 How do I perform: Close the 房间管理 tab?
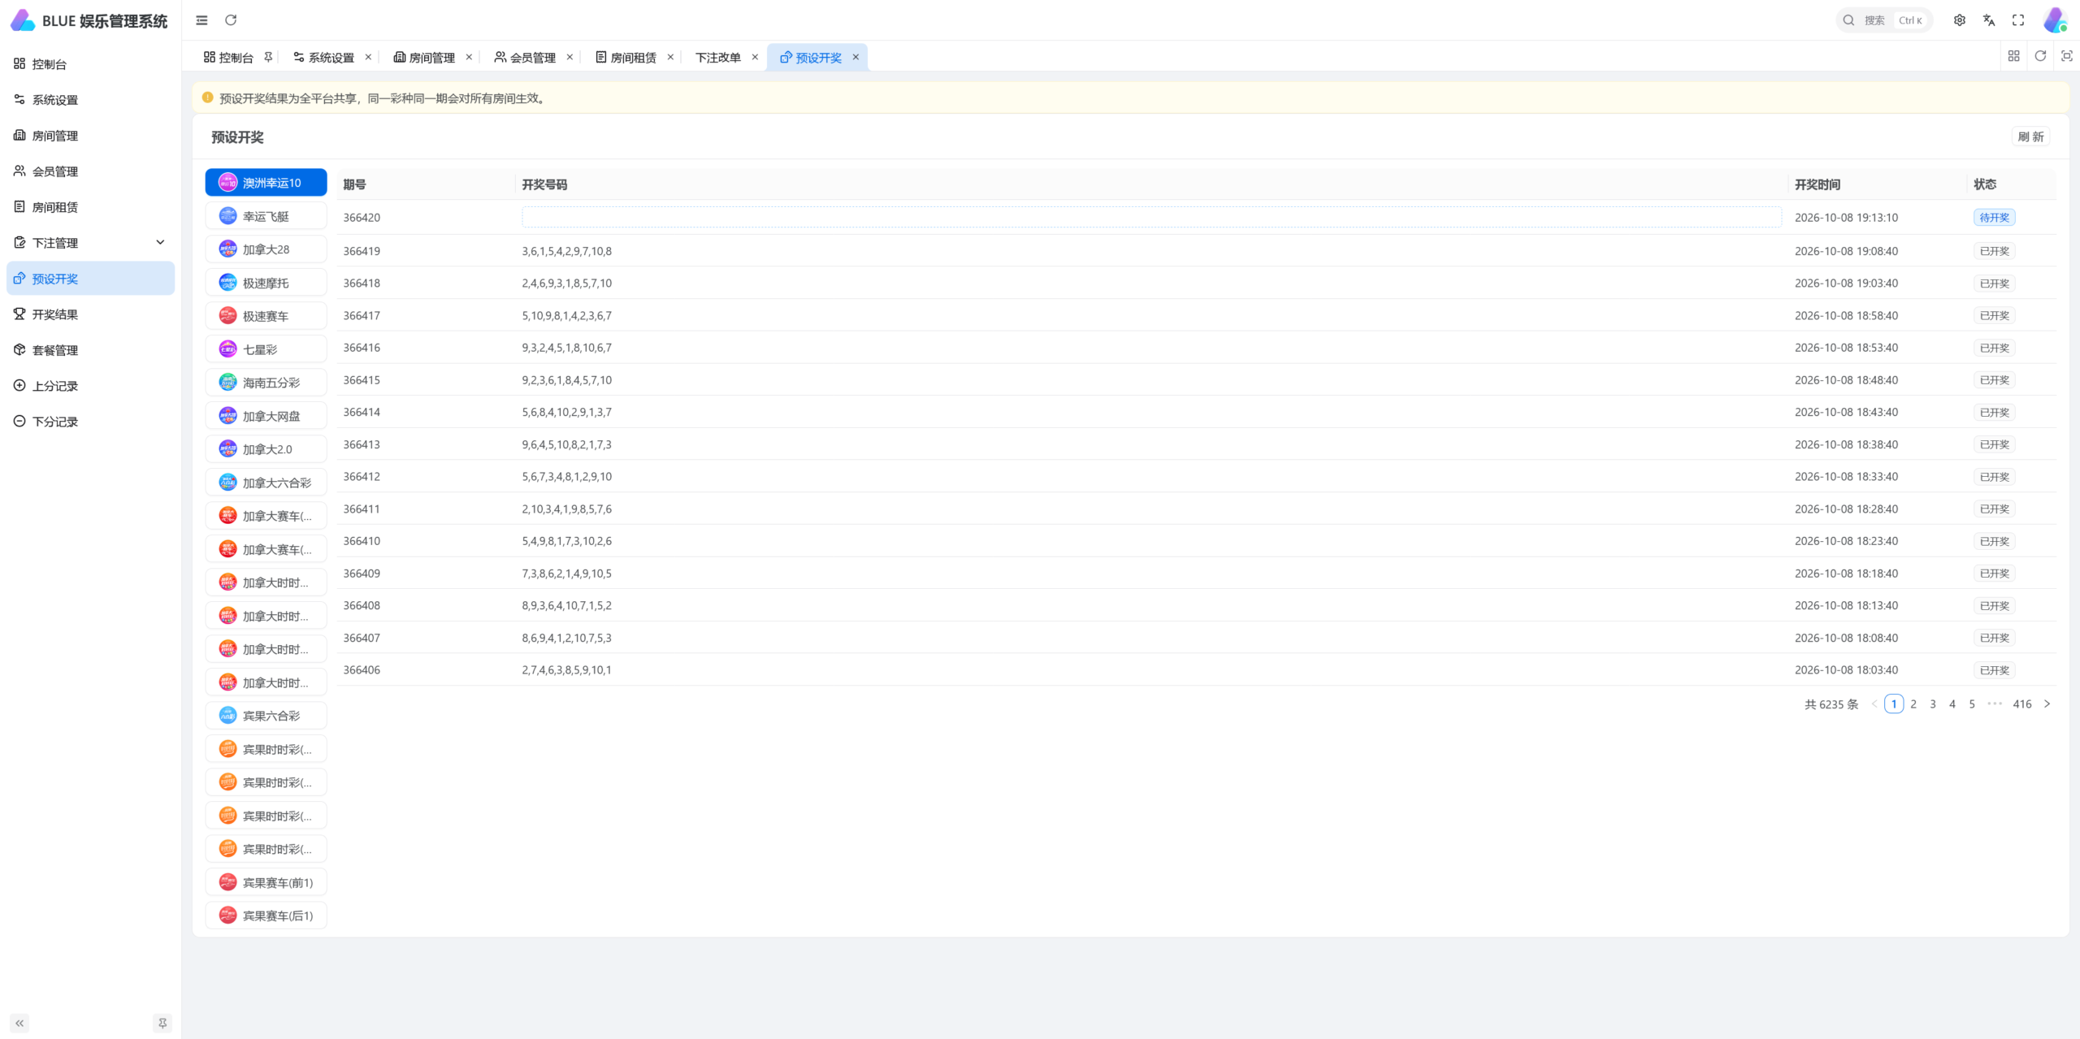pyautogui.click(x=469, y=57)
